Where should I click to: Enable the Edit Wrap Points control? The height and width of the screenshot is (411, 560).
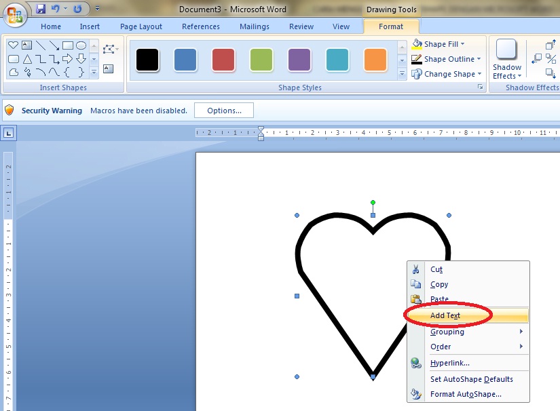coord(109,48)
